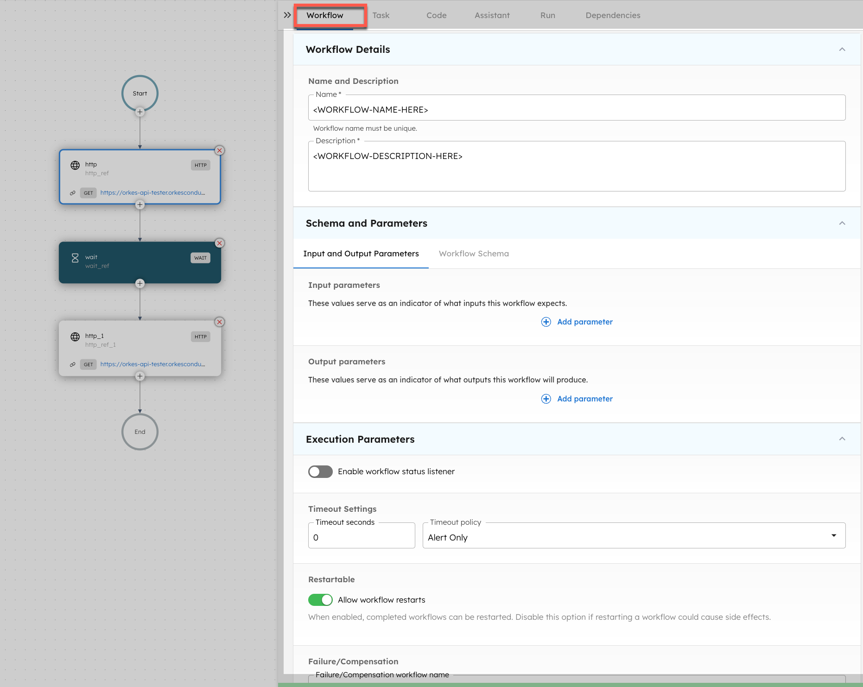863x687 pixels.
Task: Click the hourglass icon on the wait task
Action: (75, 258)
